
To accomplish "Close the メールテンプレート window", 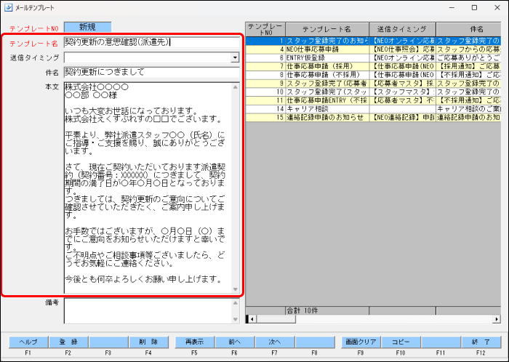I will (x=497, y=7).
